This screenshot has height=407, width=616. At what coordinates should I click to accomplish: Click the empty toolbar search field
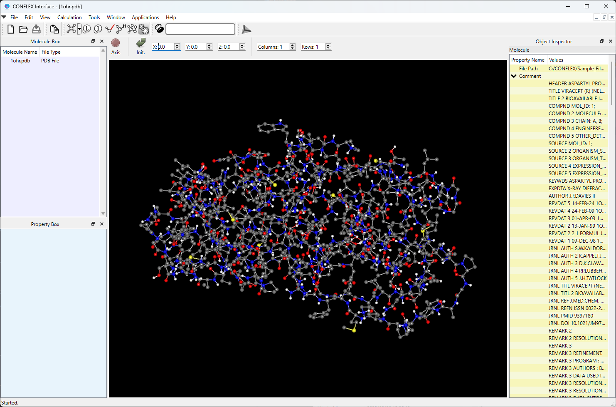coord(200,29)
